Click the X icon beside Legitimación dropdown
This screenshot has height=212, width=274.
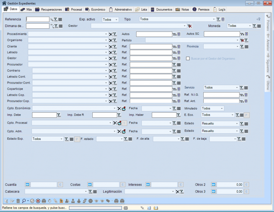(x=177, y=191)
